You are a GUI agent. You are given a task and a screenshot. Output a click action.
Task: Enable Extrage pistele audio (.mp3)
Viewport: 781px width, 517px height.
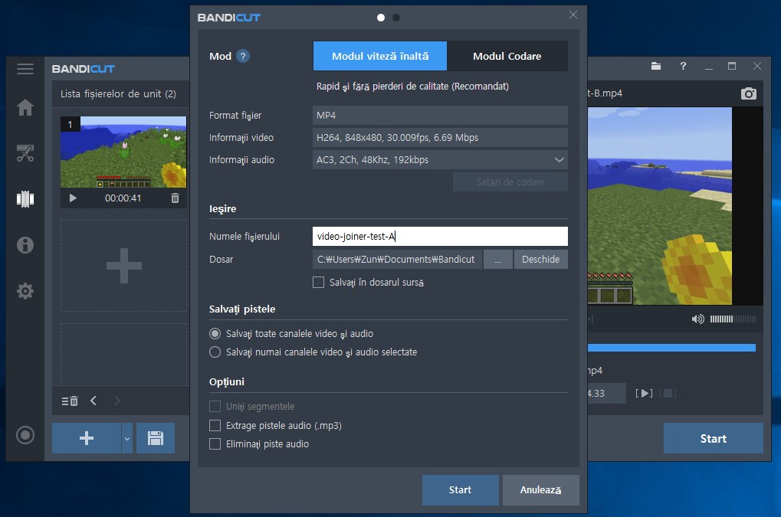tap(215, 425)
